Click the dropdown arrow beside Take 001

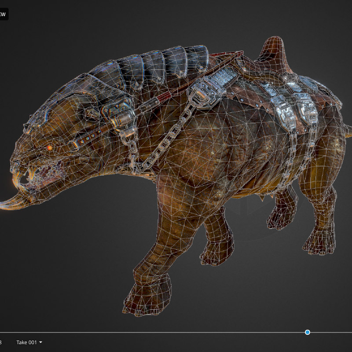tap(41, 342)
